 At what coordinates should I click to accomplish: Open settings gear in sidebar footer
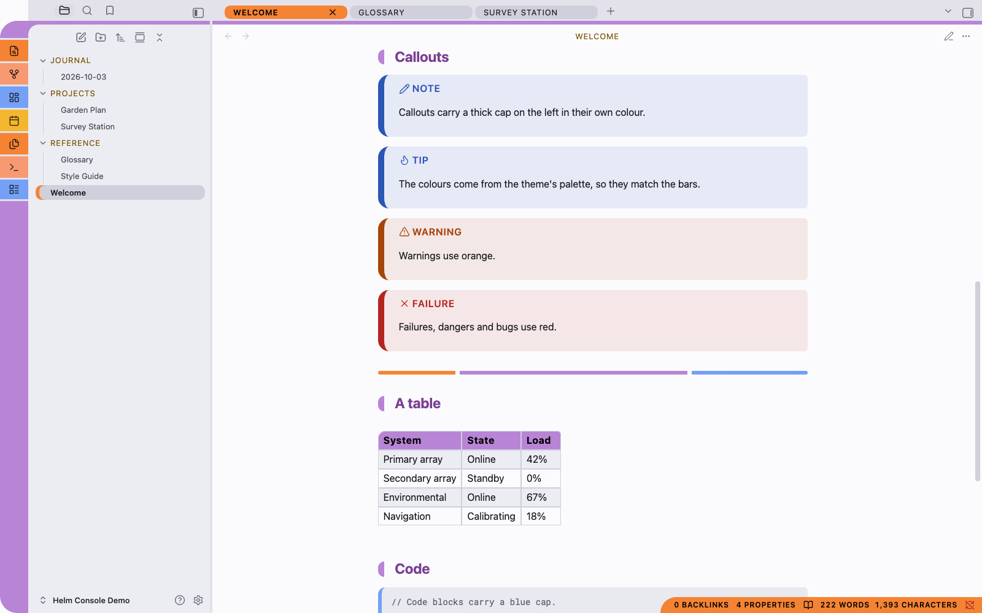coord(198,600)
